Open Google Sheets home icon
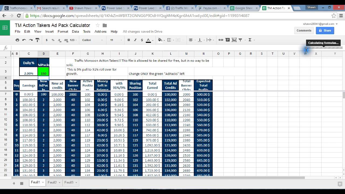This screenshot has width=345, height=194. coord(5,28)
